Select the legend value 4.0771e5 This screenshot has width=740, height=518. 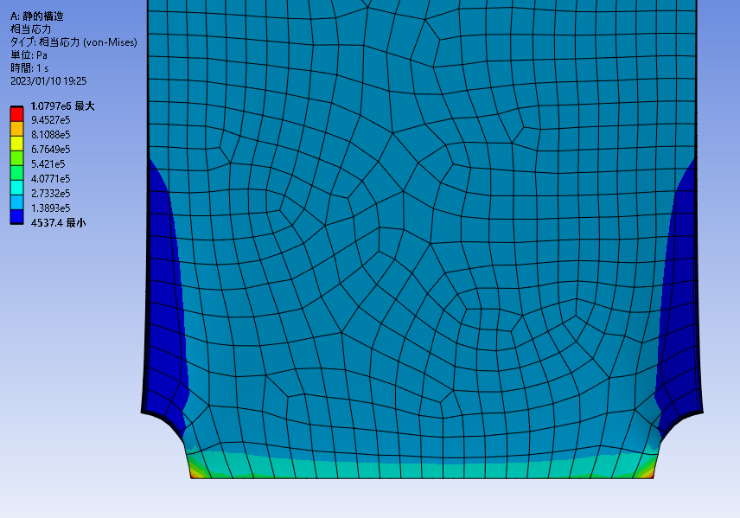pos(50,178)
